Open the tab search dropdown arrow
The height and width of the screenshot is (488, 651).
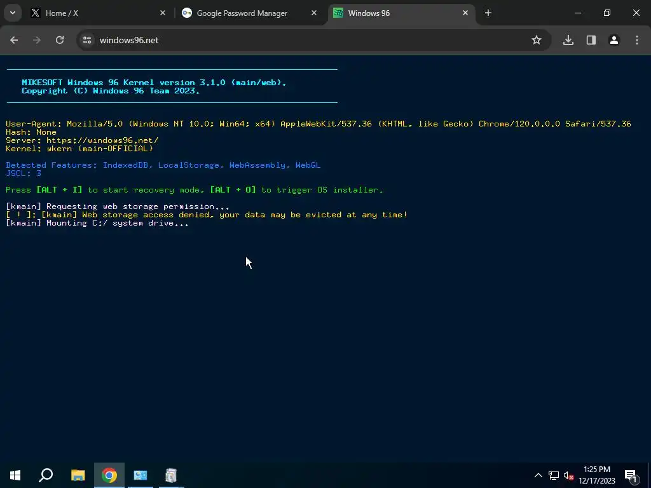(13, 13)
